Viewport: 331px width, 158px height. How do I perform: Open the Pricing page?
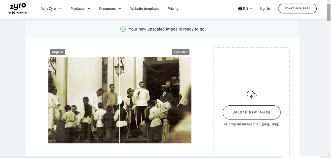173,9
